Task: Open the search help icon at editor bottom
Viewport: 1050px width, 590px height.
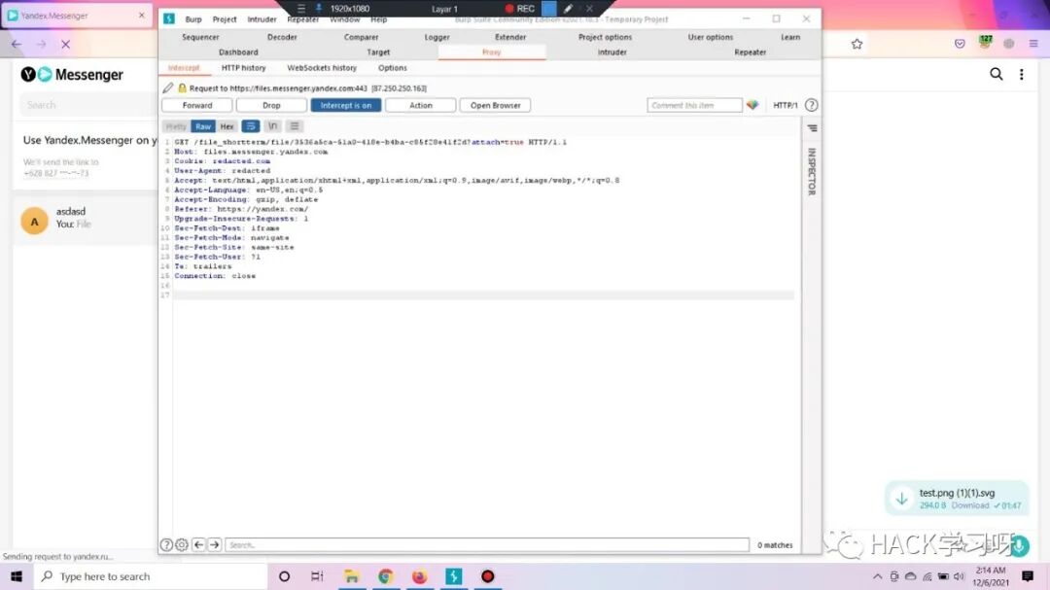Action: click(x=167, y=544)
